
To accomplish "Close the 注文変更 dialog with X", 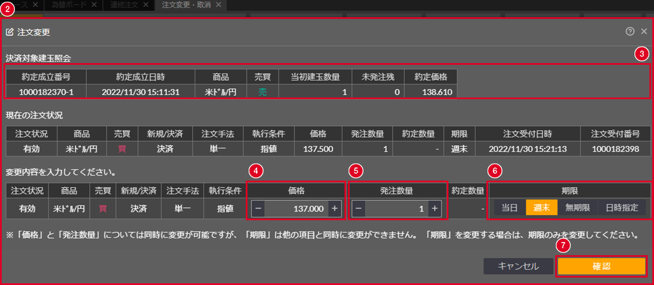I will 644,31.
